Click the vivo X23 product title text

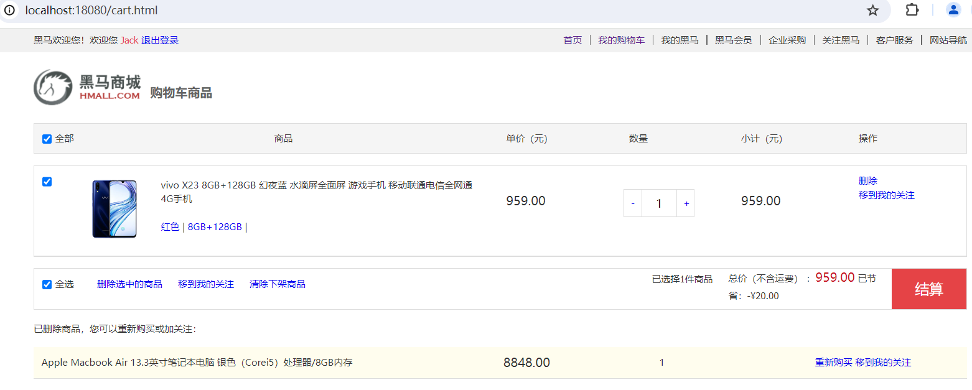(317, 192)
